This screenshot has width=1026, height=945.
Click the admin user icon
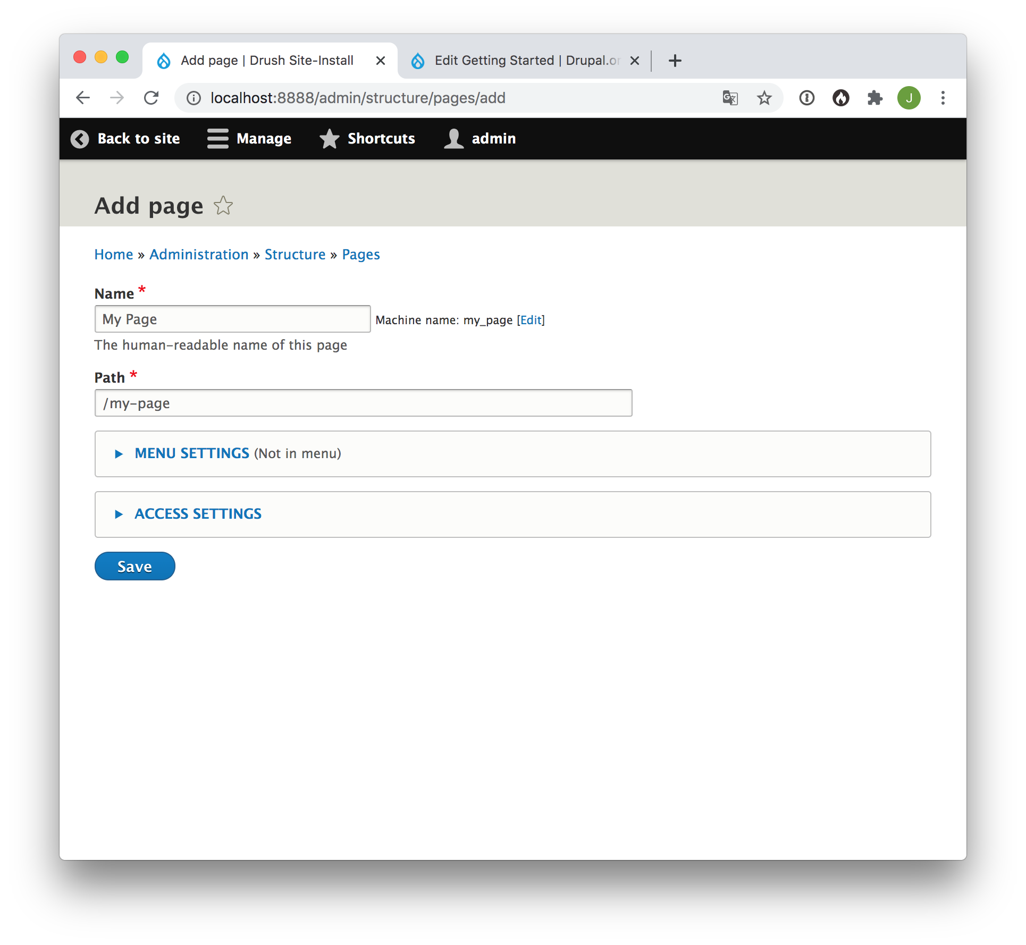453,138
